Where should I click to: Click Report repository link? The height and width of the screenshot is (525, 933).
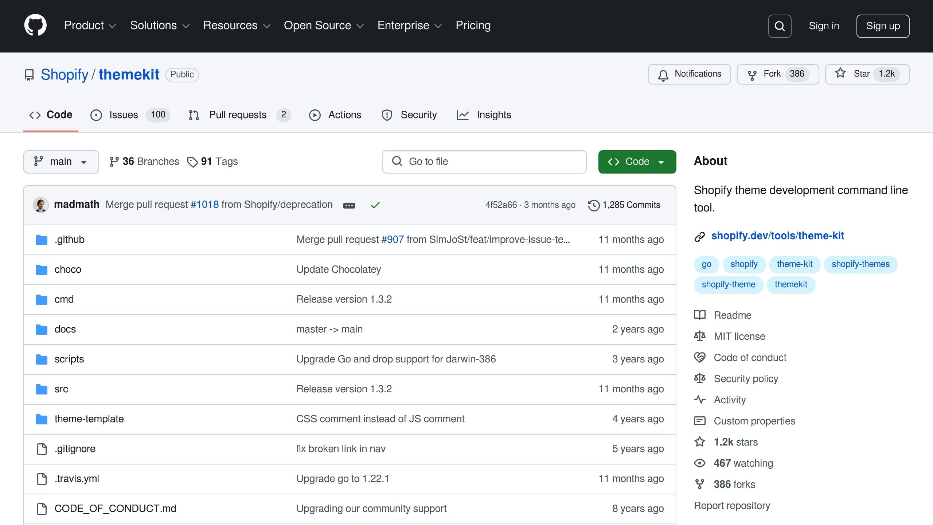(x=732, y=506)
